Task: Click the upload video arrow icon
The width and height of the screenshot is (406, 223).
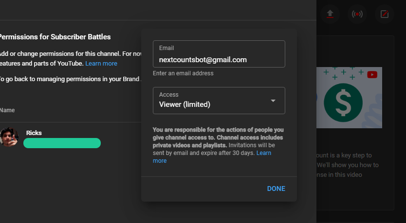Action: pos(330,14)
